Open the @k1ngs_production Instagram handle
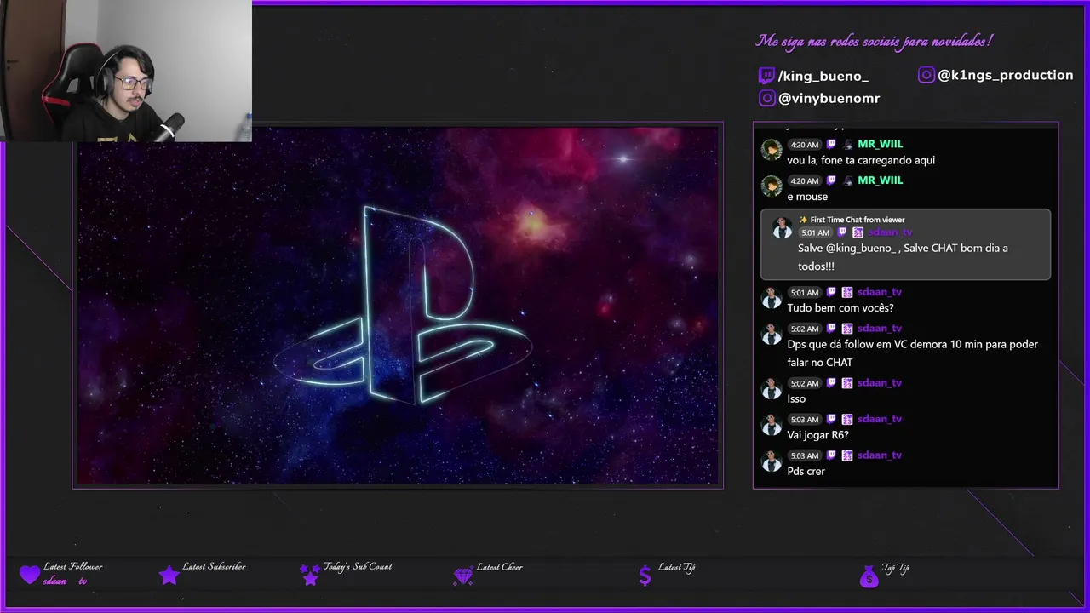The height and width of the screenshot is (613, 1090). [x=1005, y=75]
